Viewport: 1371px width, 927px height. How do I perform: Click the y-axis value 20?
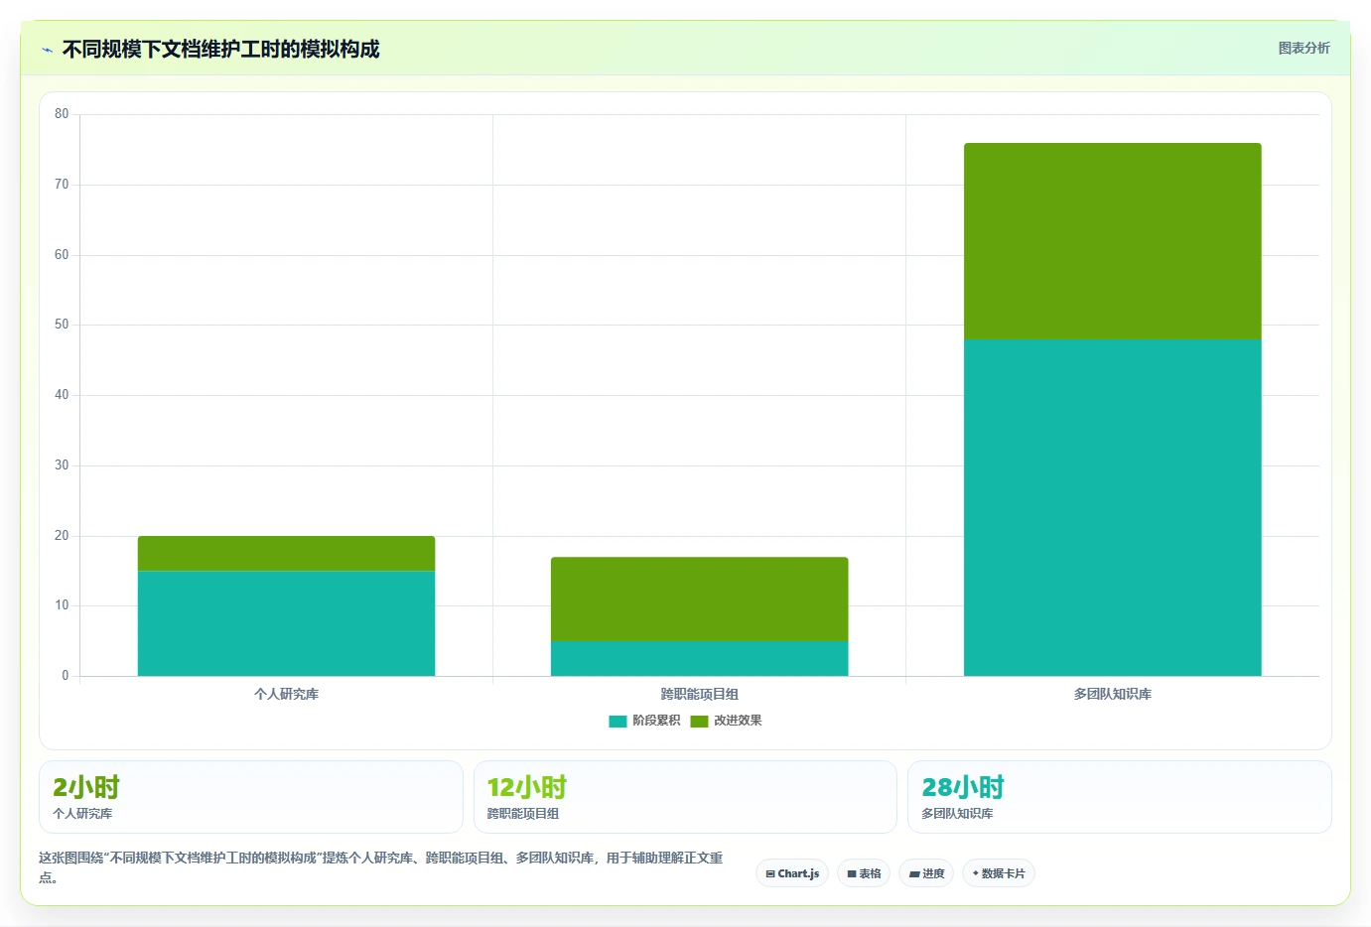(x=62, y=536)
